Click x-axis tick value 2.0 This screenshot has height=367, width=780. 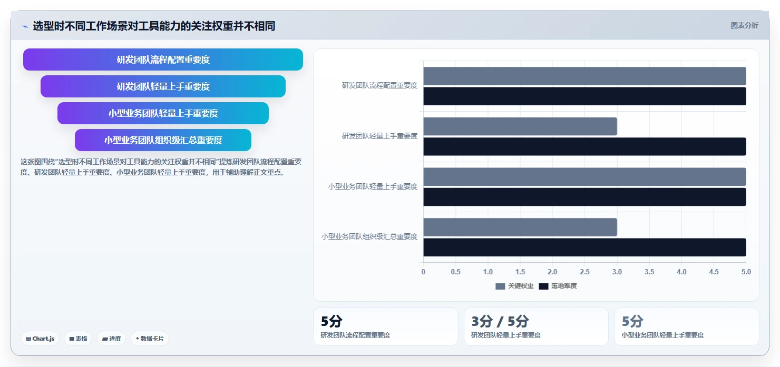click(x=552, y=272)
